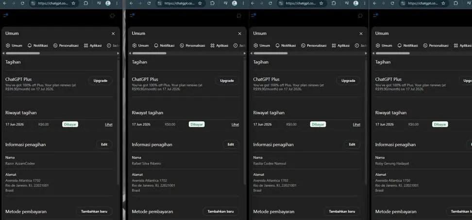Screen dimensions: 472x220
Task: Edit billing info for Rafael Silva Ribeiro
Action: tap(231, 144)
